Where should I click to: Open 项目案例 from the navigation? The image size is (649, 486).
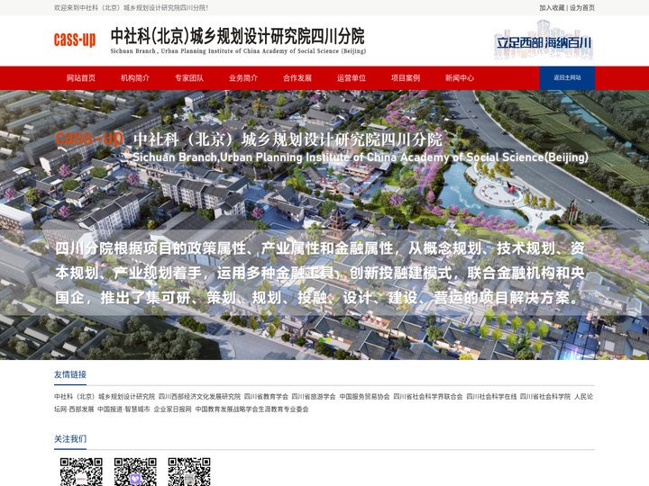[406, 78]
